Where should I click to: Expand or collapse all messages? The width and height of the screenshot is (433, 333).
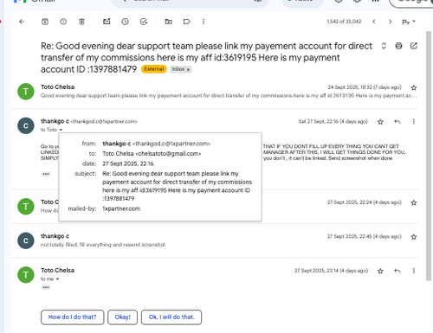384,46
